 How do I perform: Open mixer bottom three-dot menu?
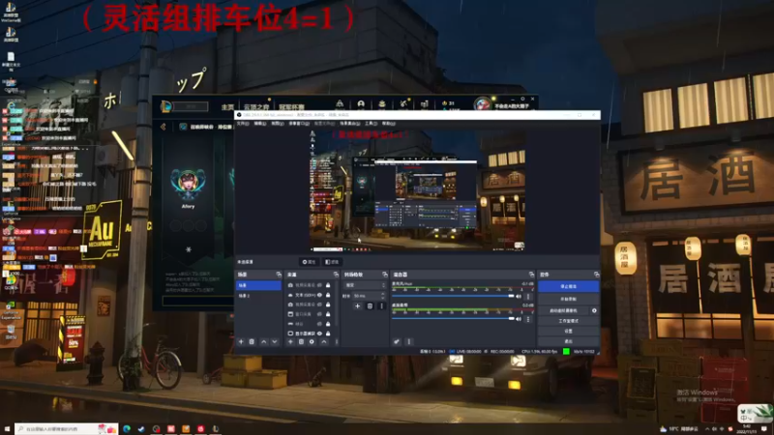408,341
